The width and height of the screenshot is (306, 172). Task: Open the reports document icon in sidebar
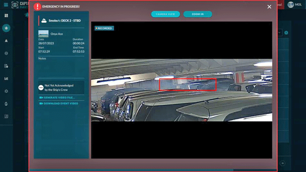6,66
